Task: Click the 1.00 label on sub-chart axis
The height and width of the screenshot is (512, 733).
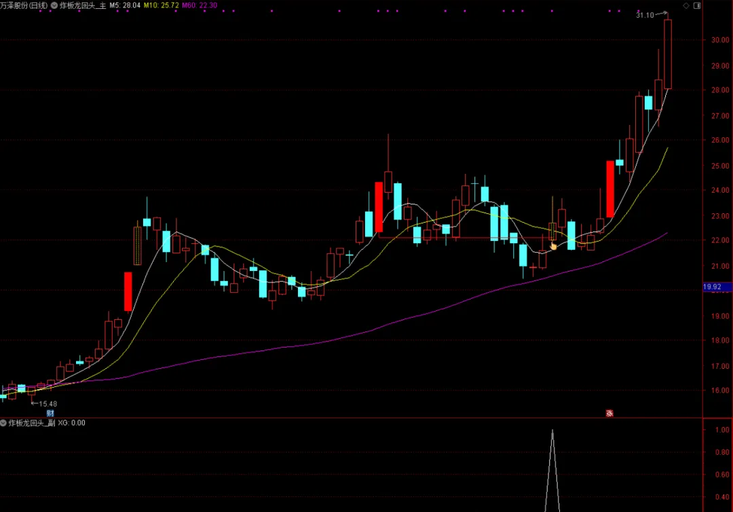Action: (722, 430)
